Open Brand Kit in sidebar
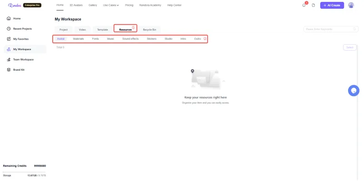Screen dimensions: 364x181 (19, 70)
